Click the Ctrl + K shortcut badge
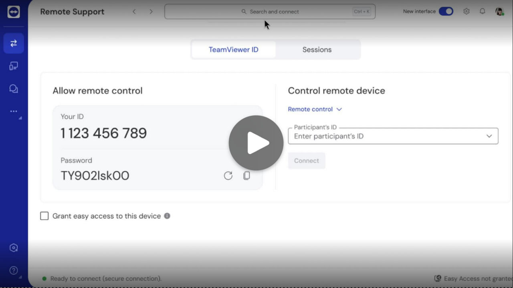 (362, 12)
